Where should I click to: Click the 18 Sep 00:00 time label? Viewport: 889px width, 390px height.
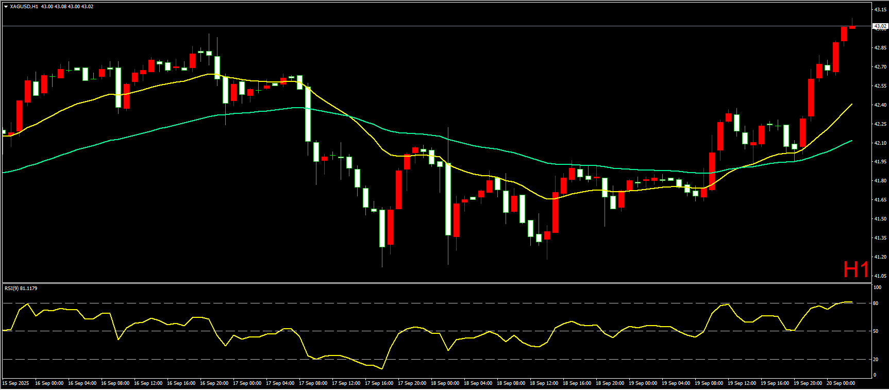click(x=445, y=383)
